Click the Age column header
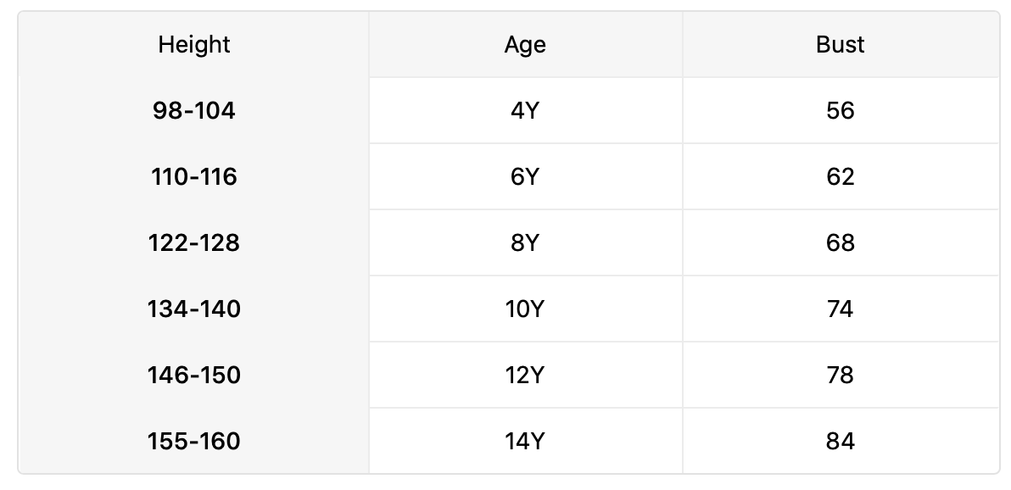 click(525, 45)
